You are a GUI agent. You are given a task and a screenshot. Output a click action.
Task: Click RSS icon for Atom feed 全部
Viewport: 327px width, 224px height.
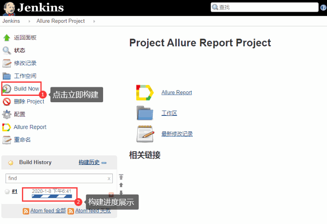pyautogui.click(x=26, y=211)
